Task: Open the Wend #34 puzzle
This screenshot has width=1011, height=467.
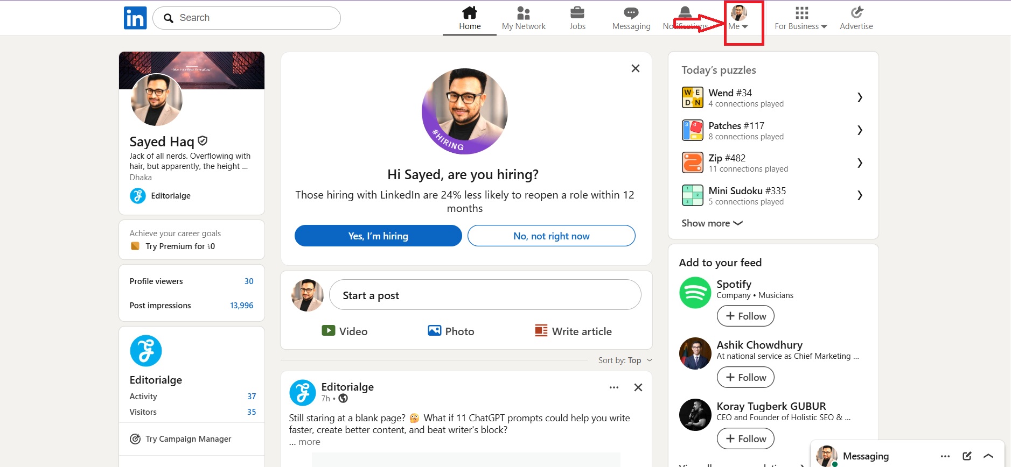Action: click(773, 98)
